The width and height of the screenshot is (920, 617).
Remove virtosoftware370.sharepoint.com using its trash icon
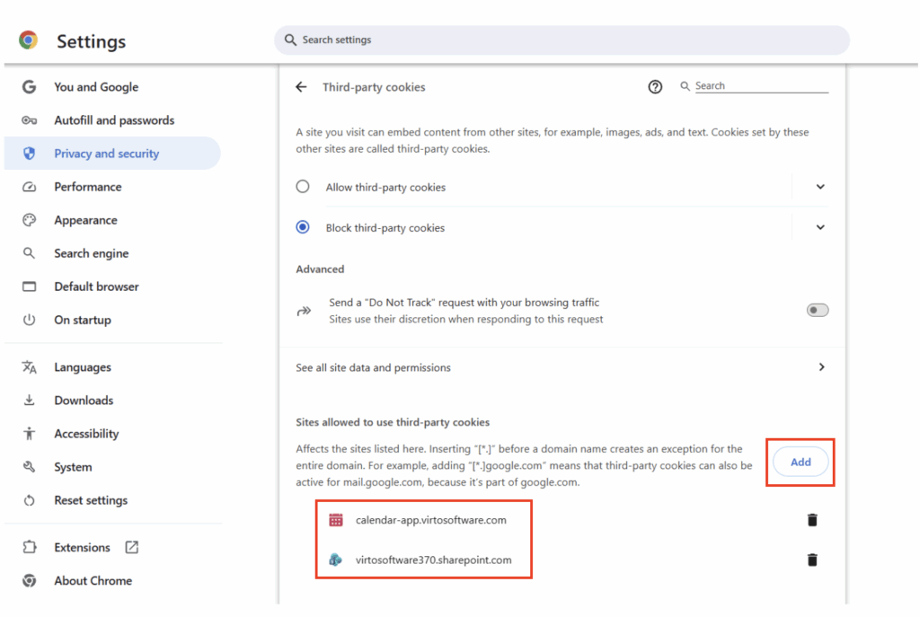[x=812, y=560]
